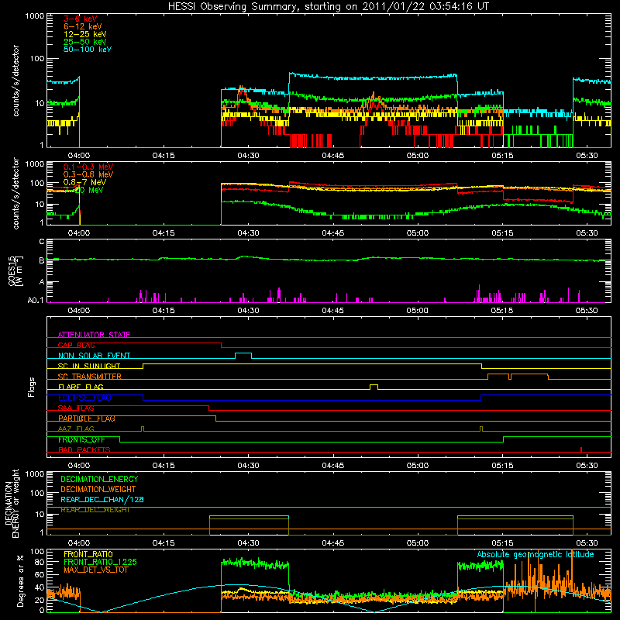620x620 pixels.
Task: Select the GAP_FLAG label
Action: (x=76, y=345)
